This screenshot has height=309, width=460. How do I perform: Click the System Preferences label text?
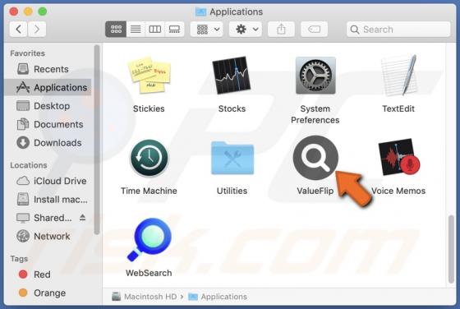315,114
